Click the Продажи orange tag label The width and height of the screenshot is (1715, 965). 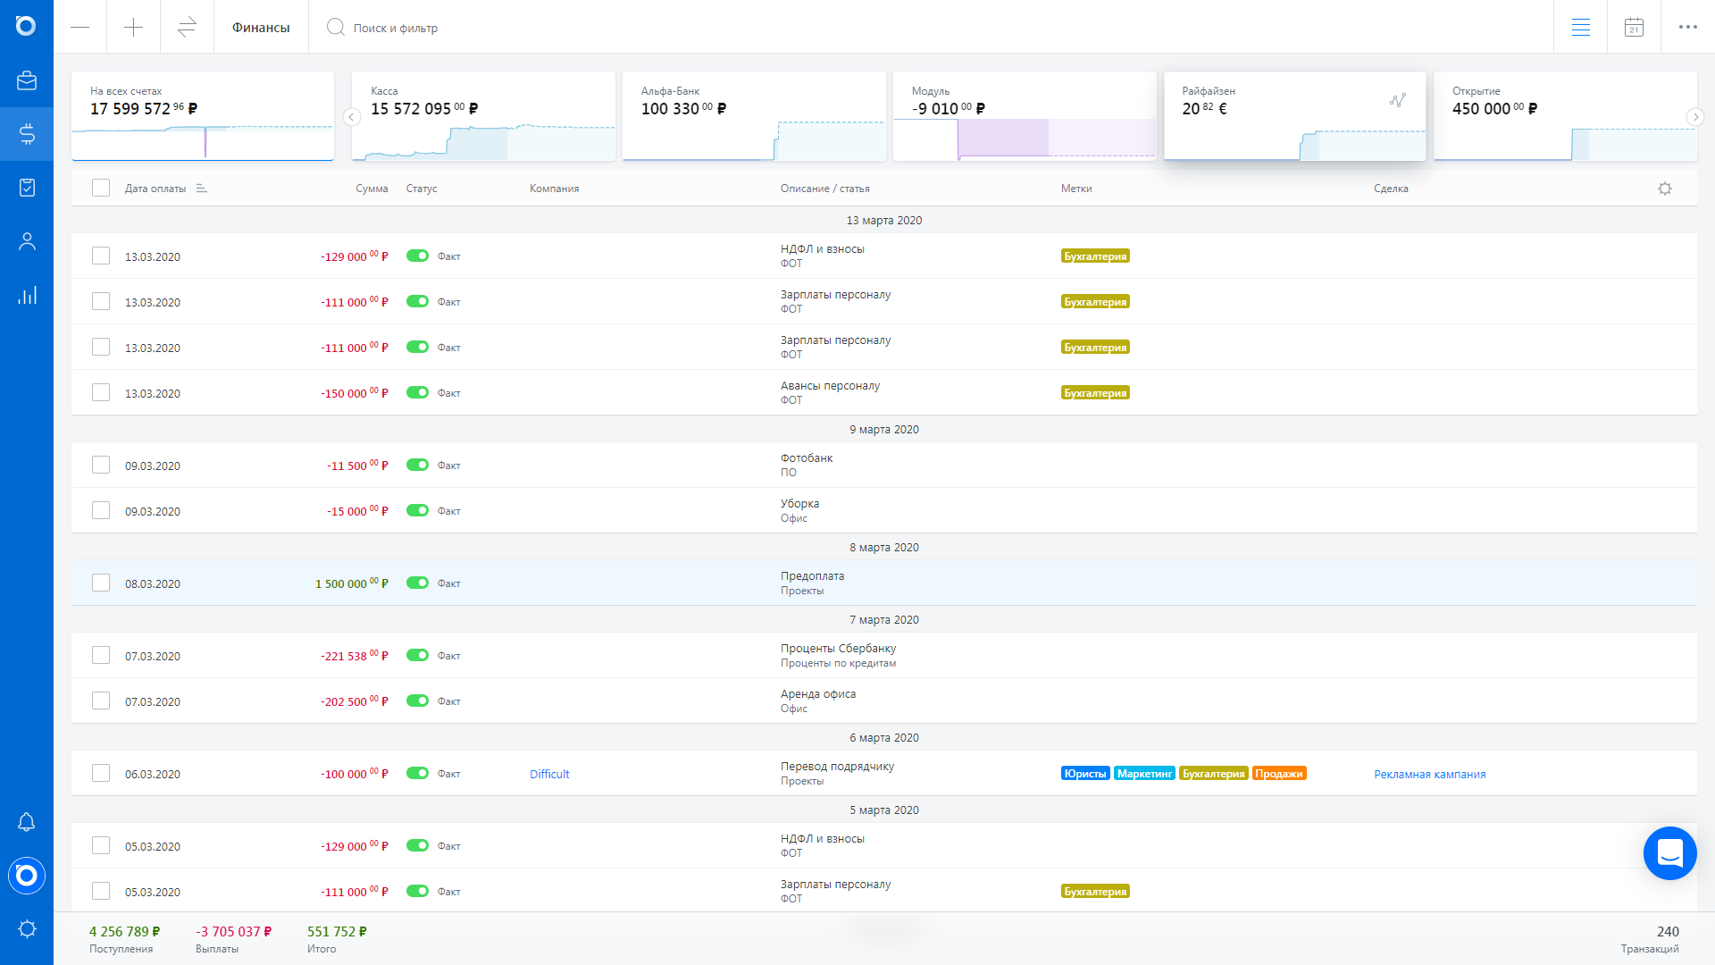point(1278,774)
